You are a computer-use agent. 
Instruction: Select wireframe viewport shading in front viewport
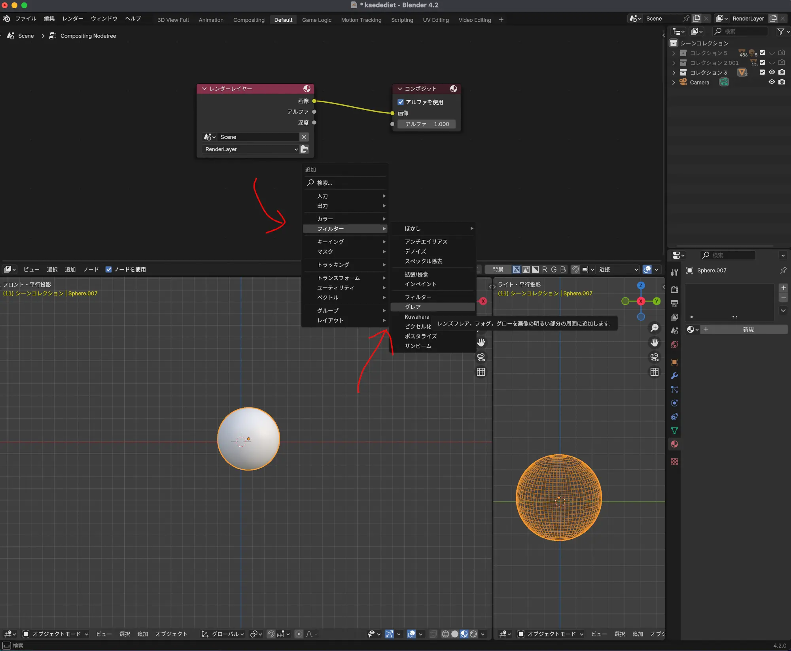pyautogui.click(x=445, y=634)
